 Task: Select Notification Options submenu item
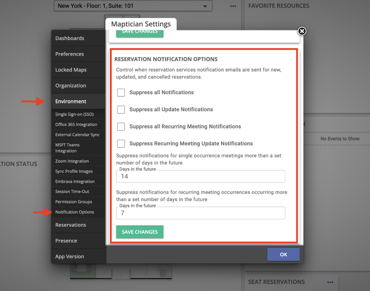tap(75, 212)
